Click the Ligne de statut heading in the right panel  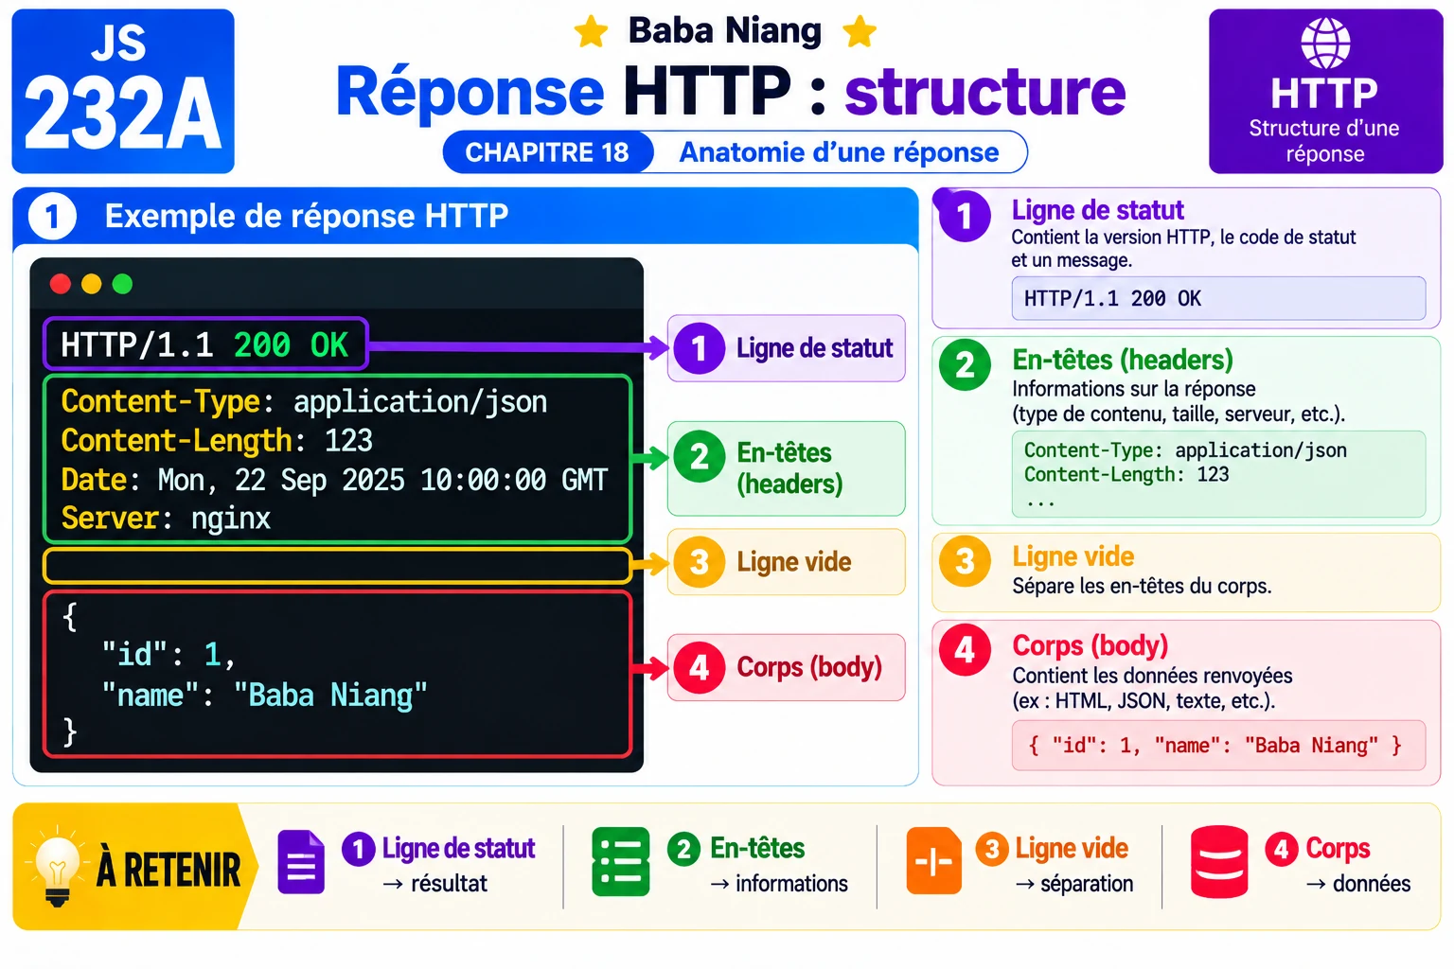pyautogui.click(x=1097, y=209)
